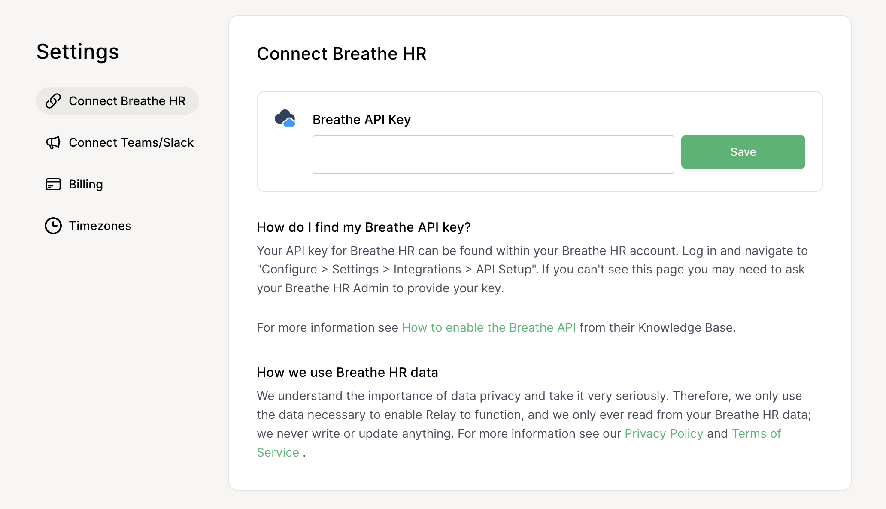
Task: Click the 'How we use Breathe HR data' heading
Action: pos(347,372)
